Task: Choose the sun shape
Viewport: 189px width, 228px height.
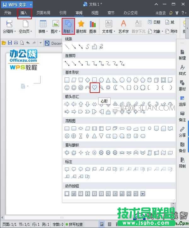Action: pyautogui.click(x=108, y=88)
